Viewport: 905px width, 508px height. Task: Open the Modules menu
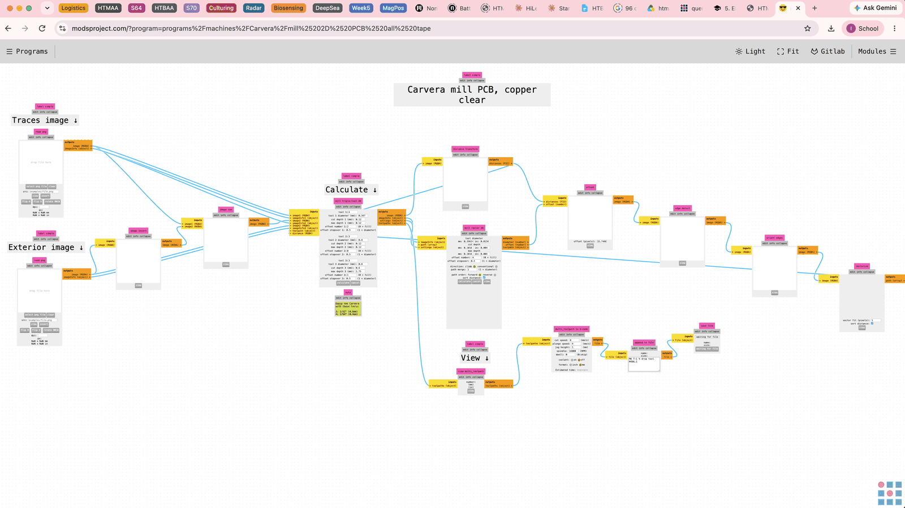[877, 51]
